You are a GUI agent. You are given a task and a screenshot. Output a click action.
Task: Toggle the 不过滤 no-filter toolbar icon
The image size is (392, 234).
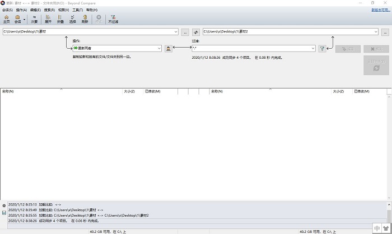[113, 19]
